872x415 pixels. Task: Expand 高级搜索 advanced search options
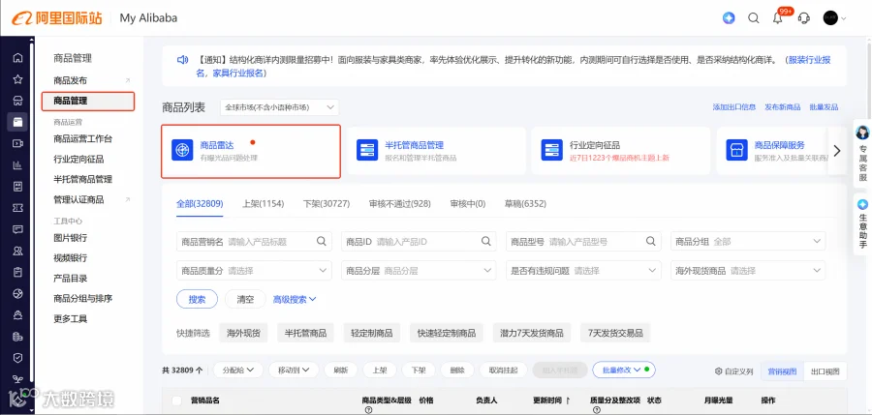pyautogui.click(x=295, y=299)
